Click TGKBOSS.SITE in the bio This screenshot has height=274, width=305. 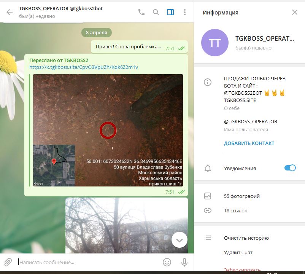pyautogui.click(x=240, y=100)
